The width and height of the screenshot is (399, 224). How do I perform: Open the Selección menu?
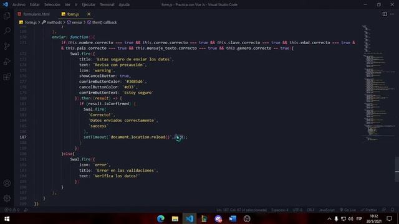click(52, 4)
